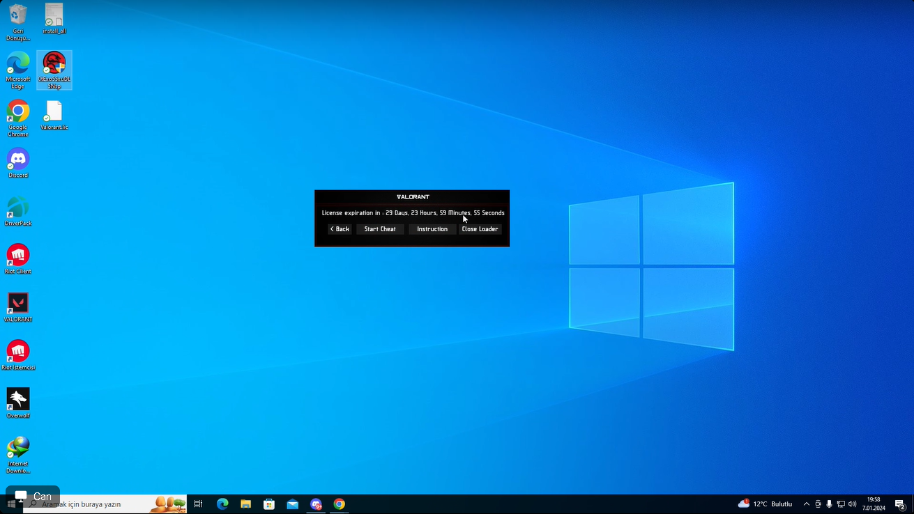Screen dimensions: 914x514
Task: Select the Discord desktop shortcut
Action: coord(18,163)
